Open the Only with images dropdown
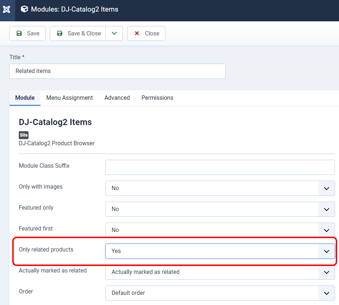 tap(220, 188)
